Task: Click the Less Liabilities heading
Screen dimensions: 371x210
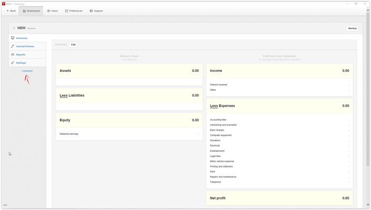Action: tap(72, 96)
